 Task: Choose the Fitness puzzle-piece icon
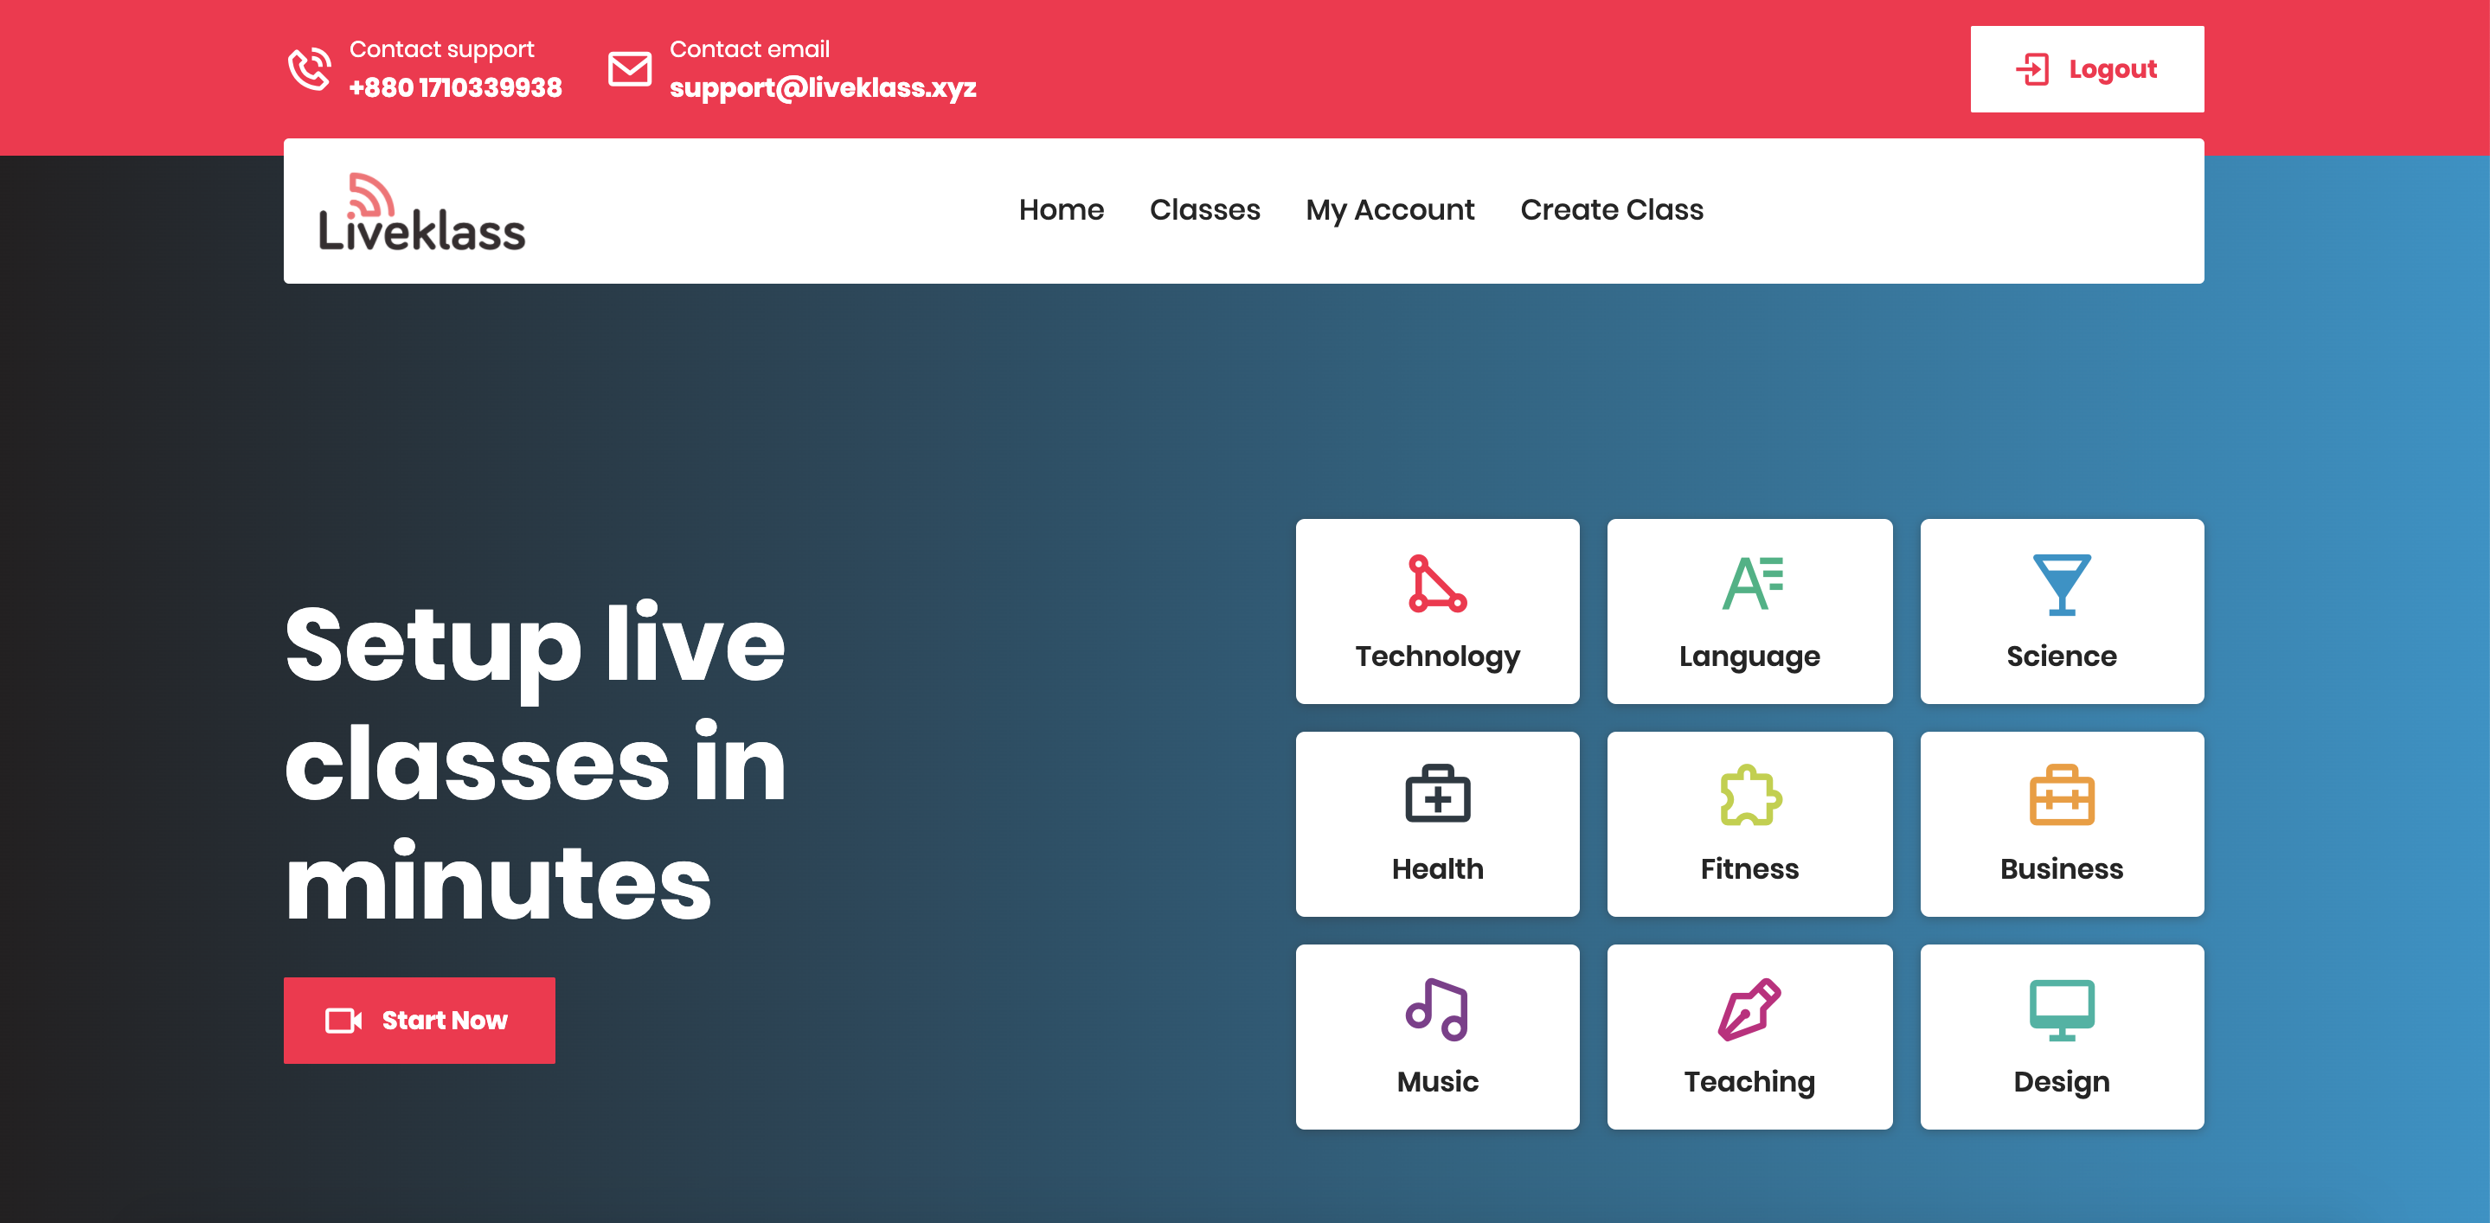[1749, 795]
